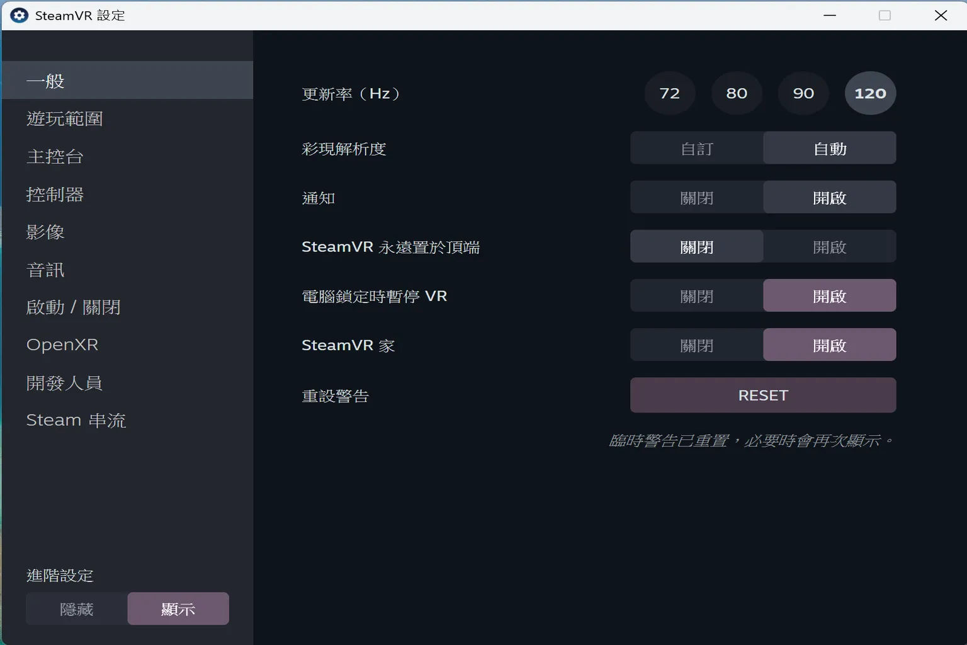Turn off 通知 notifications

[696, 197]
